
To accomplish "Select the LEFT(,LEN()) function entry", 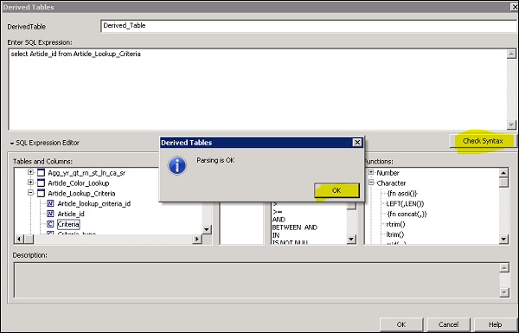I will click(405, 203).
